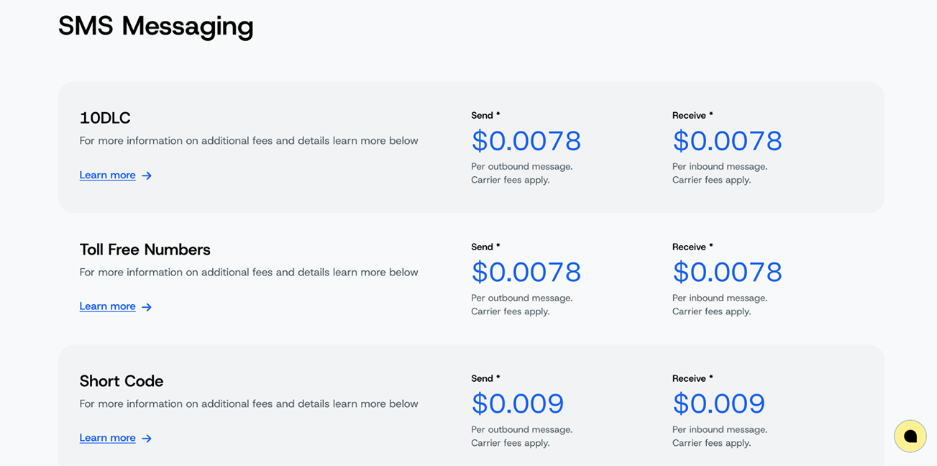Click the Short Code additional fees description
The height and width of the screenshot is (466, 937).
[249, 404]
